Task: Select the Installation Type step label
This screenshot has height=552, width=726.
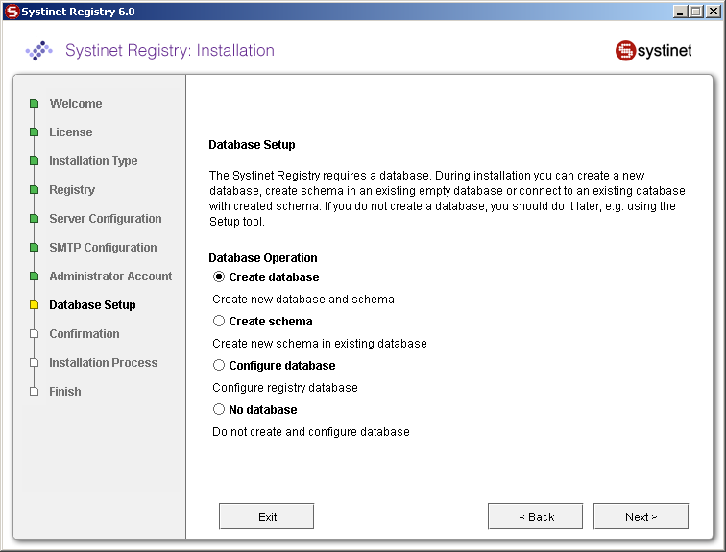Action: tap(93, 161)
